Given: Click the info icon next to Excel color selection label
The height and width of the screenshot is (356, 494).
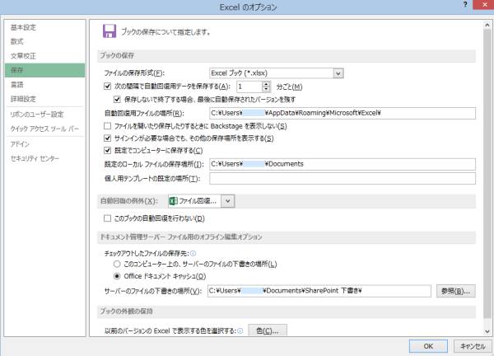Looking at the screenshot, I should click(240, 330).
